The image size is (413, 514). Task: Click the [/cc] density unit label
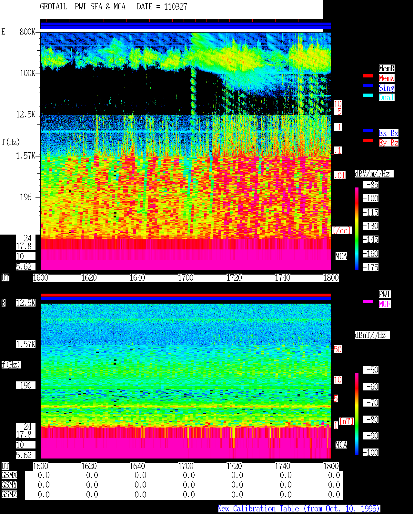pyautogui.click(x=342, y=230)
